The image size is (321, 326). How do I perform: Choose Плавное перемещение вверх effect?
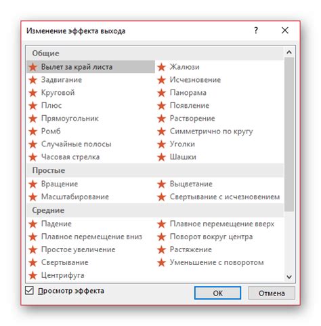click(x=219, y=224)
